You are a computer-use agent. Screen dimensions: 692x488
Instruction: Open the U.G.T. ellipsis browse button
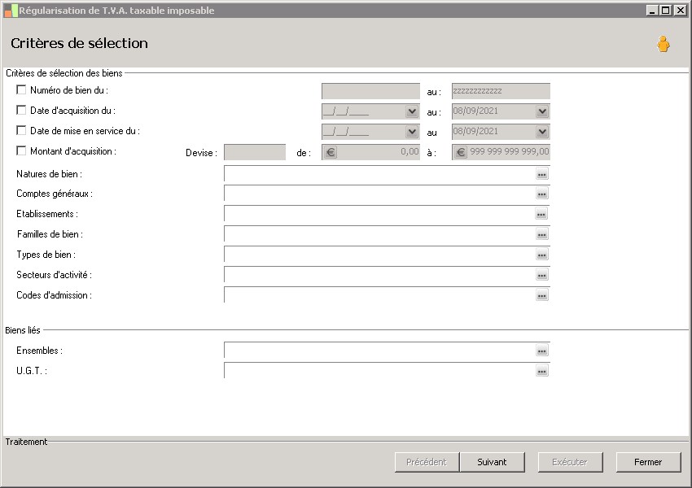coord(542,372)
